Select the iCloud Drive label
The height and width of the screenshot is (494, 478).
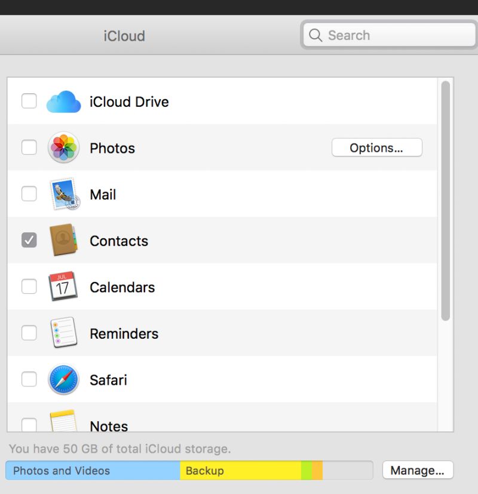pyautogui.click(x=129, y=102)
